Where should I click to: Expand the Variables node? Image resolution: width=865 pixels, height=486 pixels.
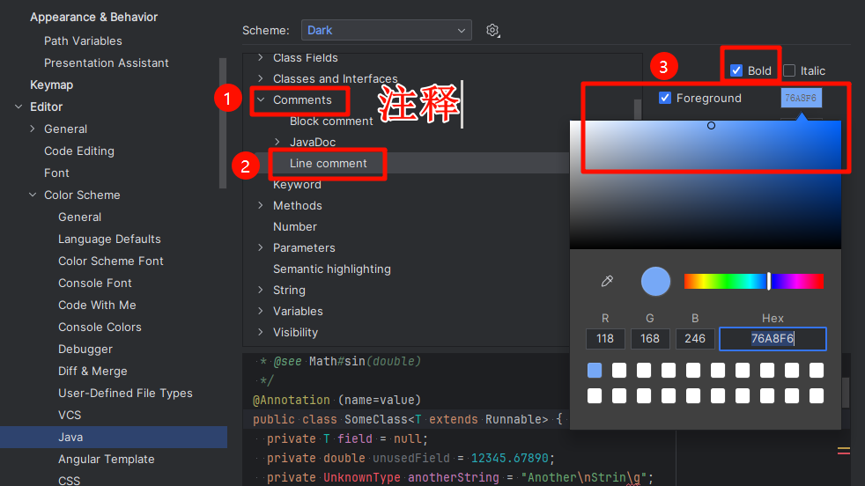click(261, 311)
